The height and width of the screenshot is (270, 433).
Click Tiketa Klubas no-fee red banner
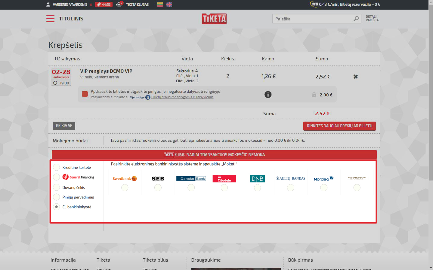pyautogui.click(x=214, y=155)
